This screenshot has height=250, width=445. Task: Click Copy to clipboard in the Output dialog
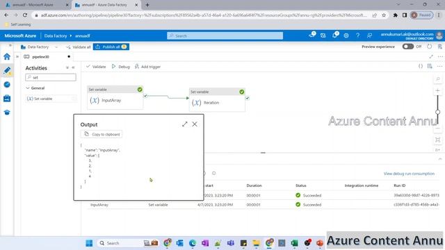102,134
